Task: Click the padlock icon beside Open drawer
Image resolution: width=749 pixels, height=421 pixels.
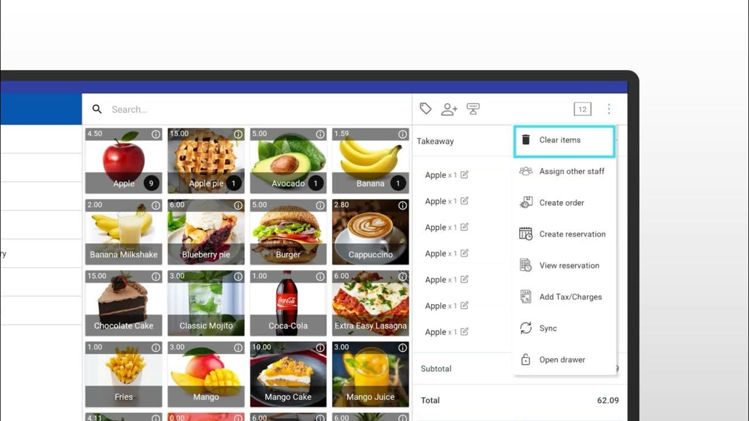Action: pos(525,360)
